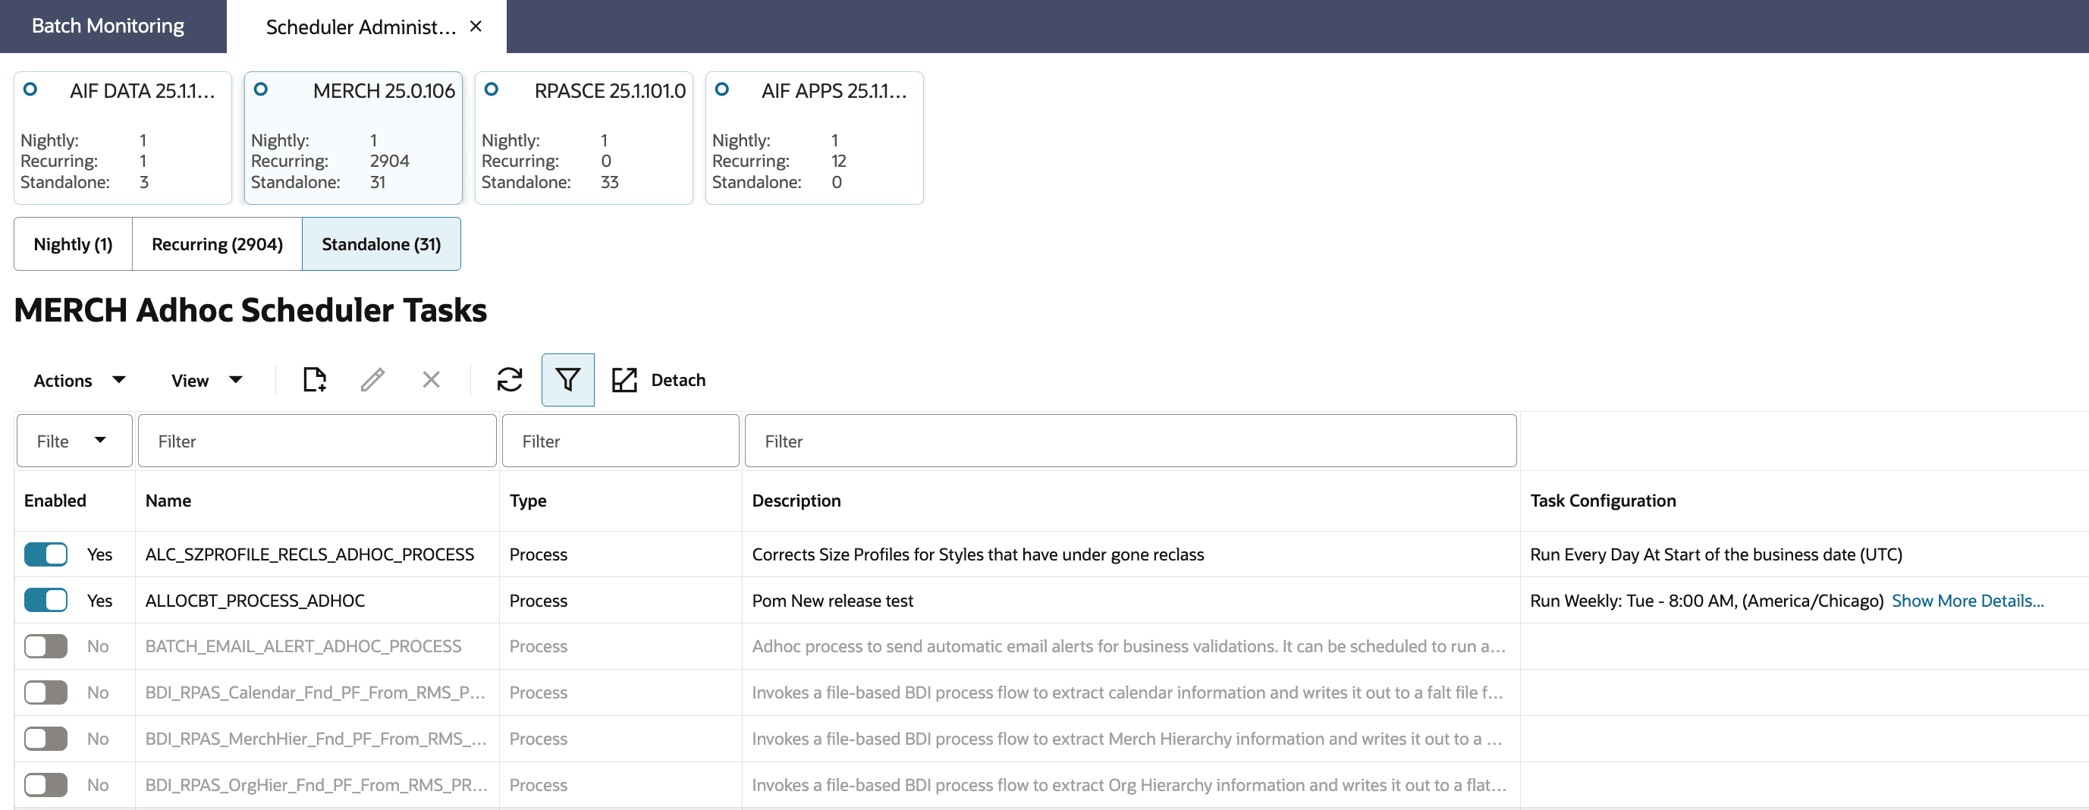Close the Scheduler Administration tab

476,26
